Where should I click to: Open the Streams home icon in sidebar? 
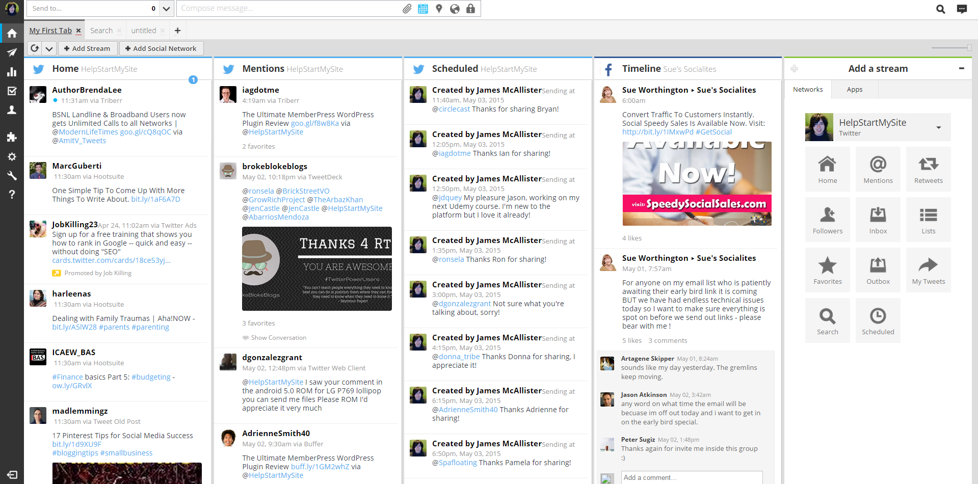click(12, 33)
